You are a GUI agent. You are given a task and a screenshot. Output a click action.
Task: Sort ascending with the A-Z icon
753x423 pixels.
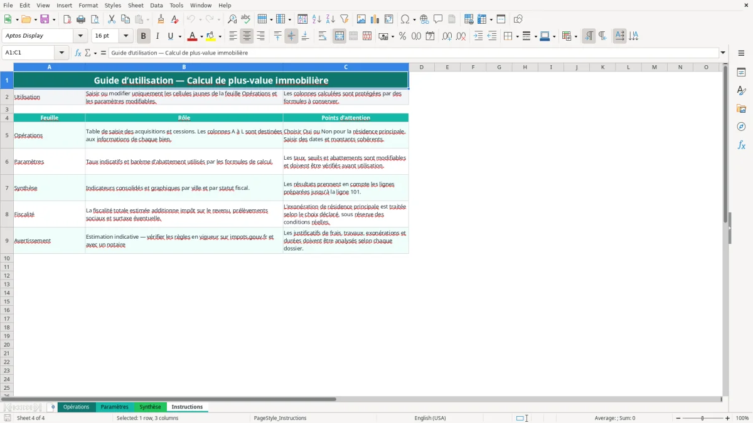click(317, 19)
